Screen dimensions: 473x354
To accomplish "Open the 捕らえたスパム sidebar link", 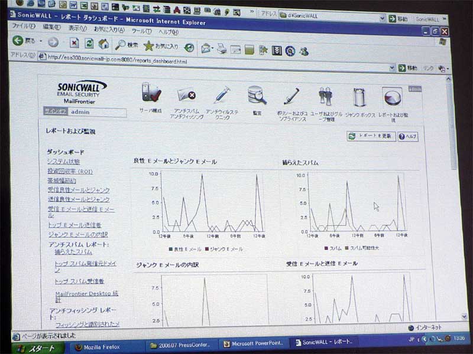I will (x=73, y=252).
